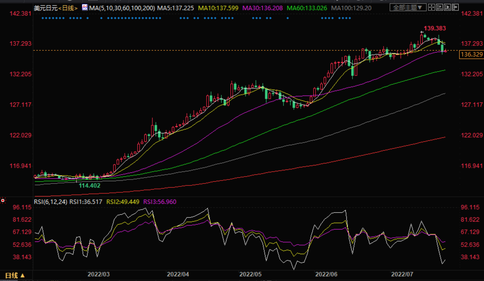The image size is (484, 281).
Task: Click the MA10:137.599 yellow legend entry
Action: [218, 8]
